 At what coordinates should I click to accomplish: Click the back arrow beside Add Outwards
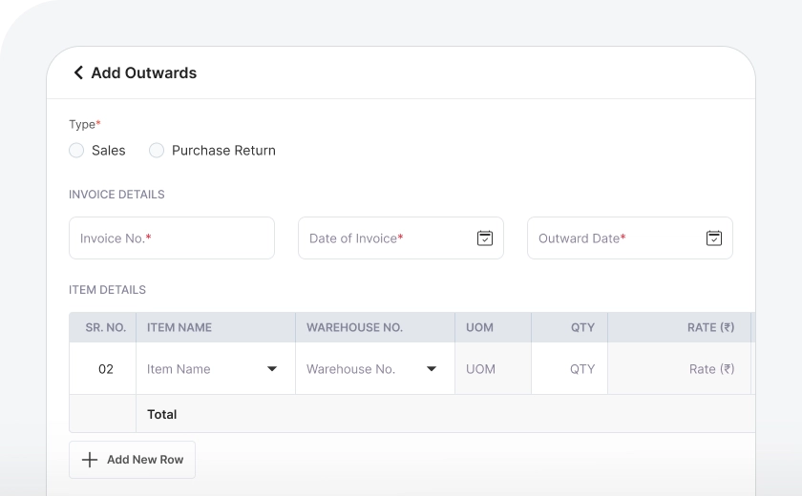(x=78, y=72)
